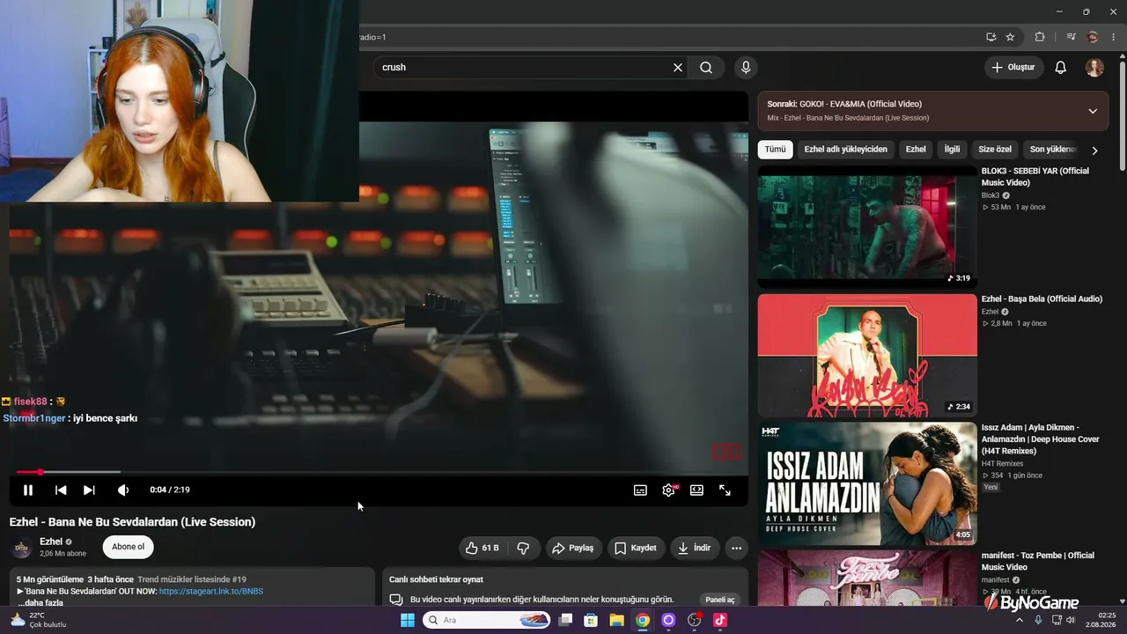
Task: Open the Ezhel Başa Bela thumbnail
Action: coord(867,356)
